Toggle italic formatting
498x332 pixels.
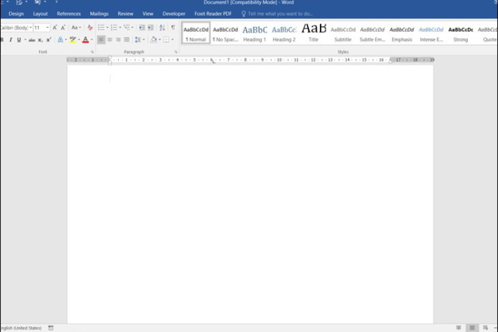coord(10,40)
